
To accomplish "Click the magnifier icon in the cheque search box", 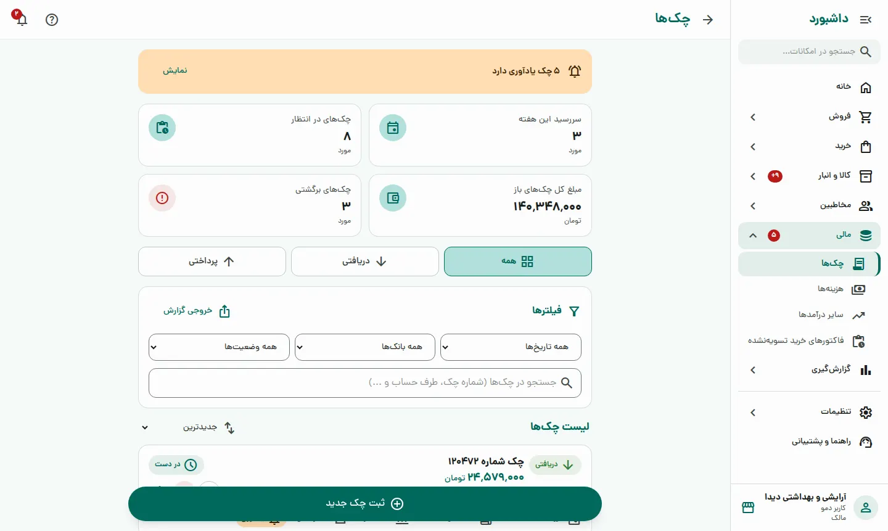I will (x=567, y=383).
